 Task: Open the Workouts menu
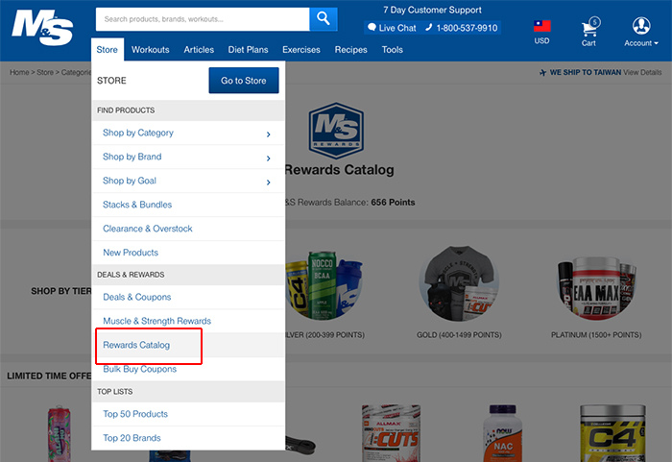[x=151, y=50]
